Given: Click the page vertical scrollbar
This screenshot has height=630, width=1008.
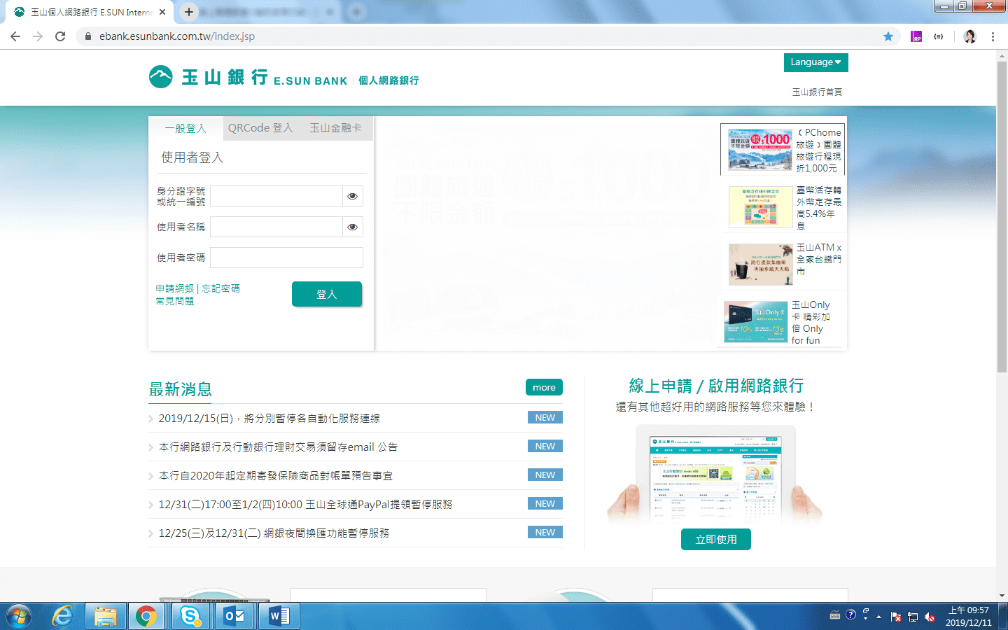Looking at the screenshot, I should point(1002,217).
